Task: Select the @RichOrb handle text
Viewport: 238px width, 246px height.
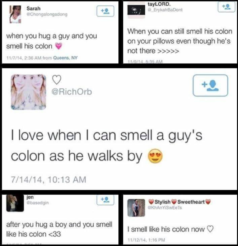Action: coord(72,92)
